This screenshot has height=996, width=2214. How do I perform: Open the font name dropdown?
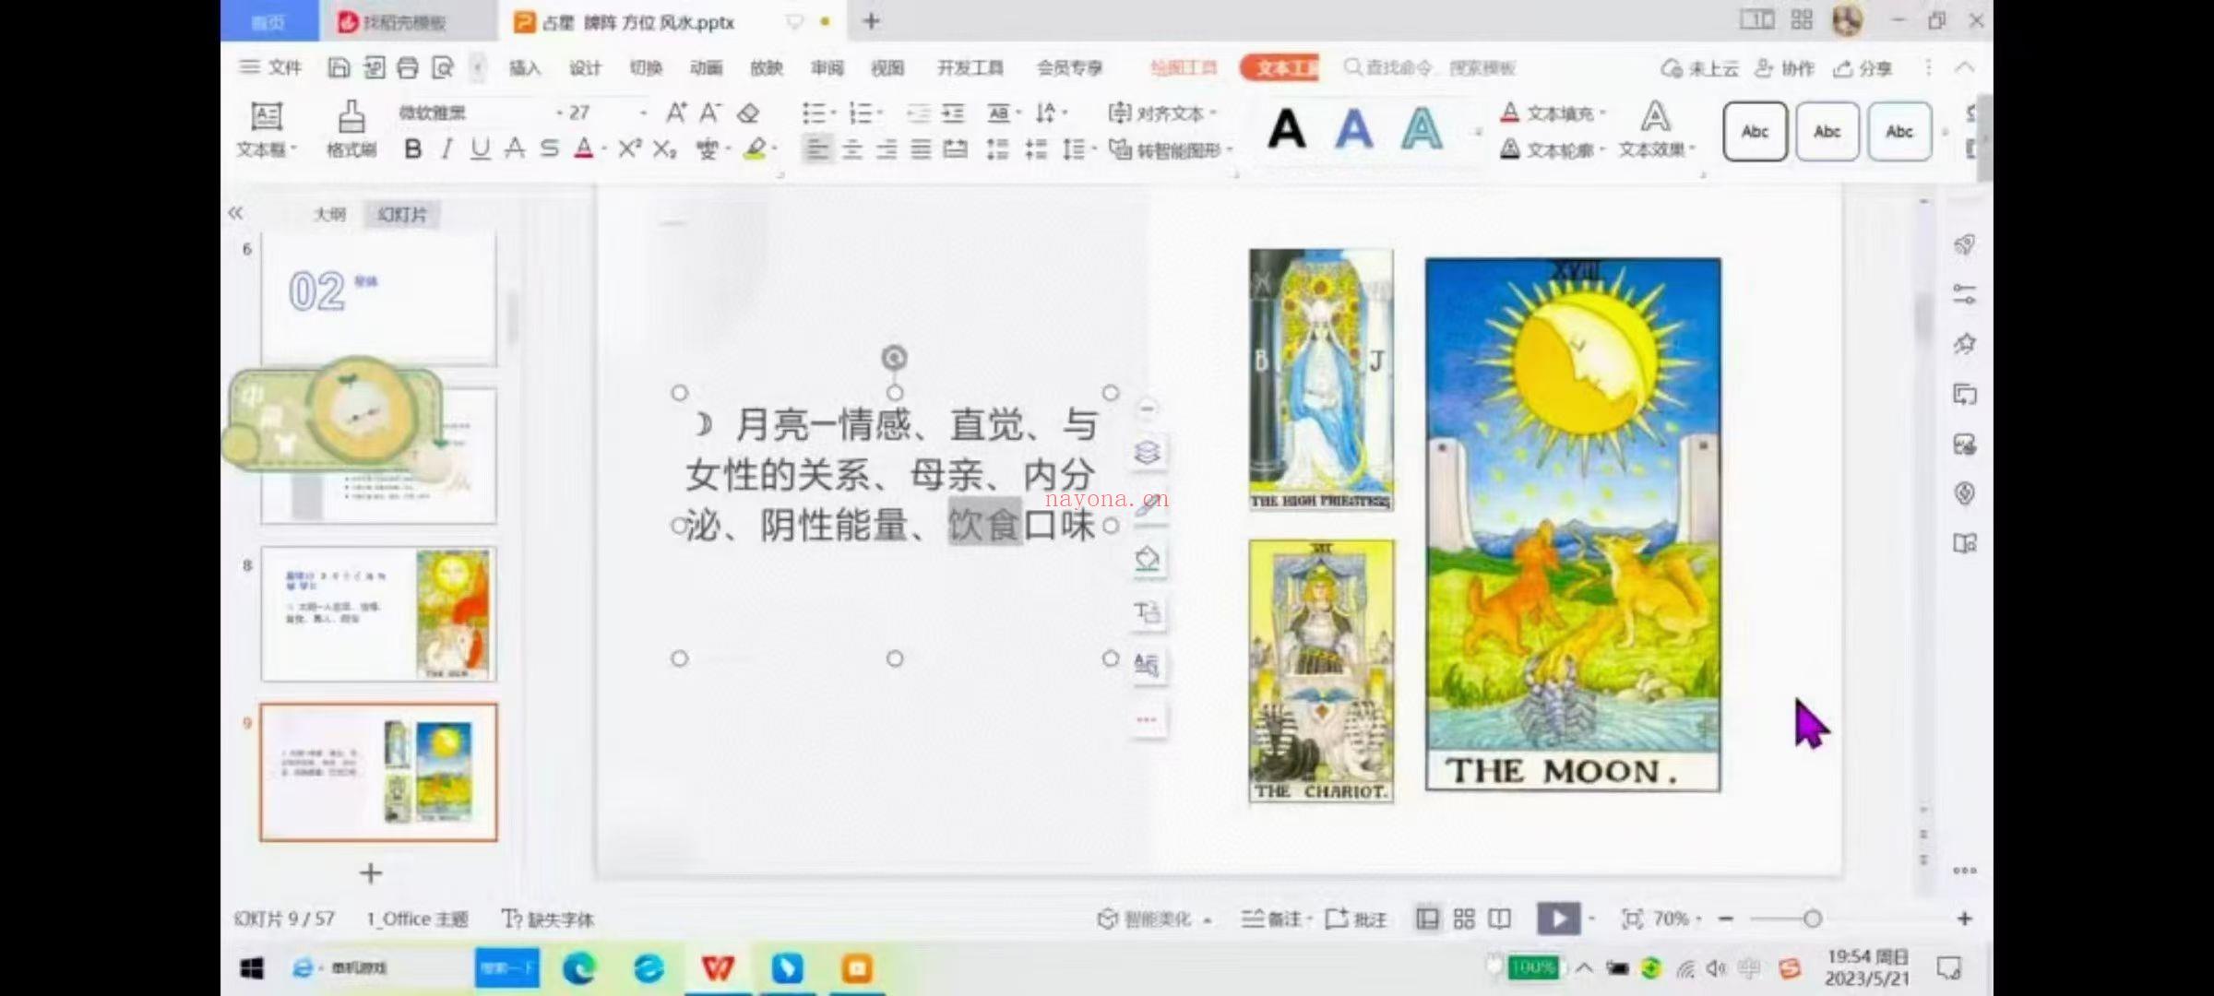559,113
